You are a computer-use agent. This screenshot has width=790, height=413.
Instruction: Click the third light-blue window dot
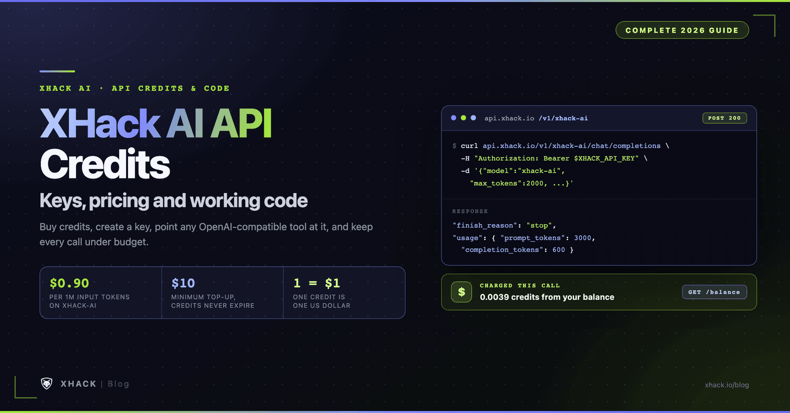click(473, 118)
